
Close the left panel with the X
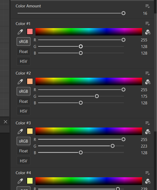(6, 122)
